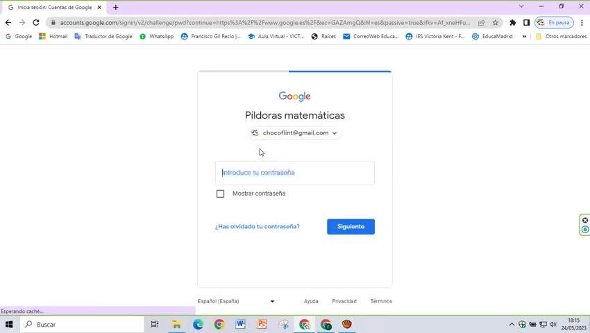The height and width of the screenshot is (333, 590).
Task: Open Traductor de Google bookmark
Action: tap(103, 36)
